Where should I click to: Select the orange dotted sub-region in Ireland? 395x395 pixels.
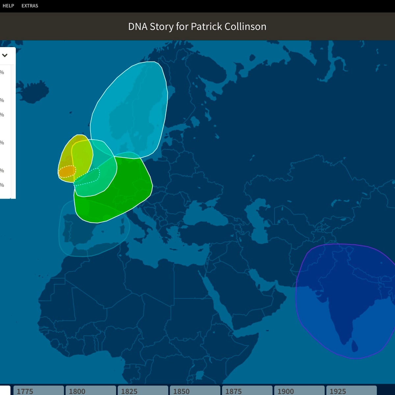tap(67, 171)
